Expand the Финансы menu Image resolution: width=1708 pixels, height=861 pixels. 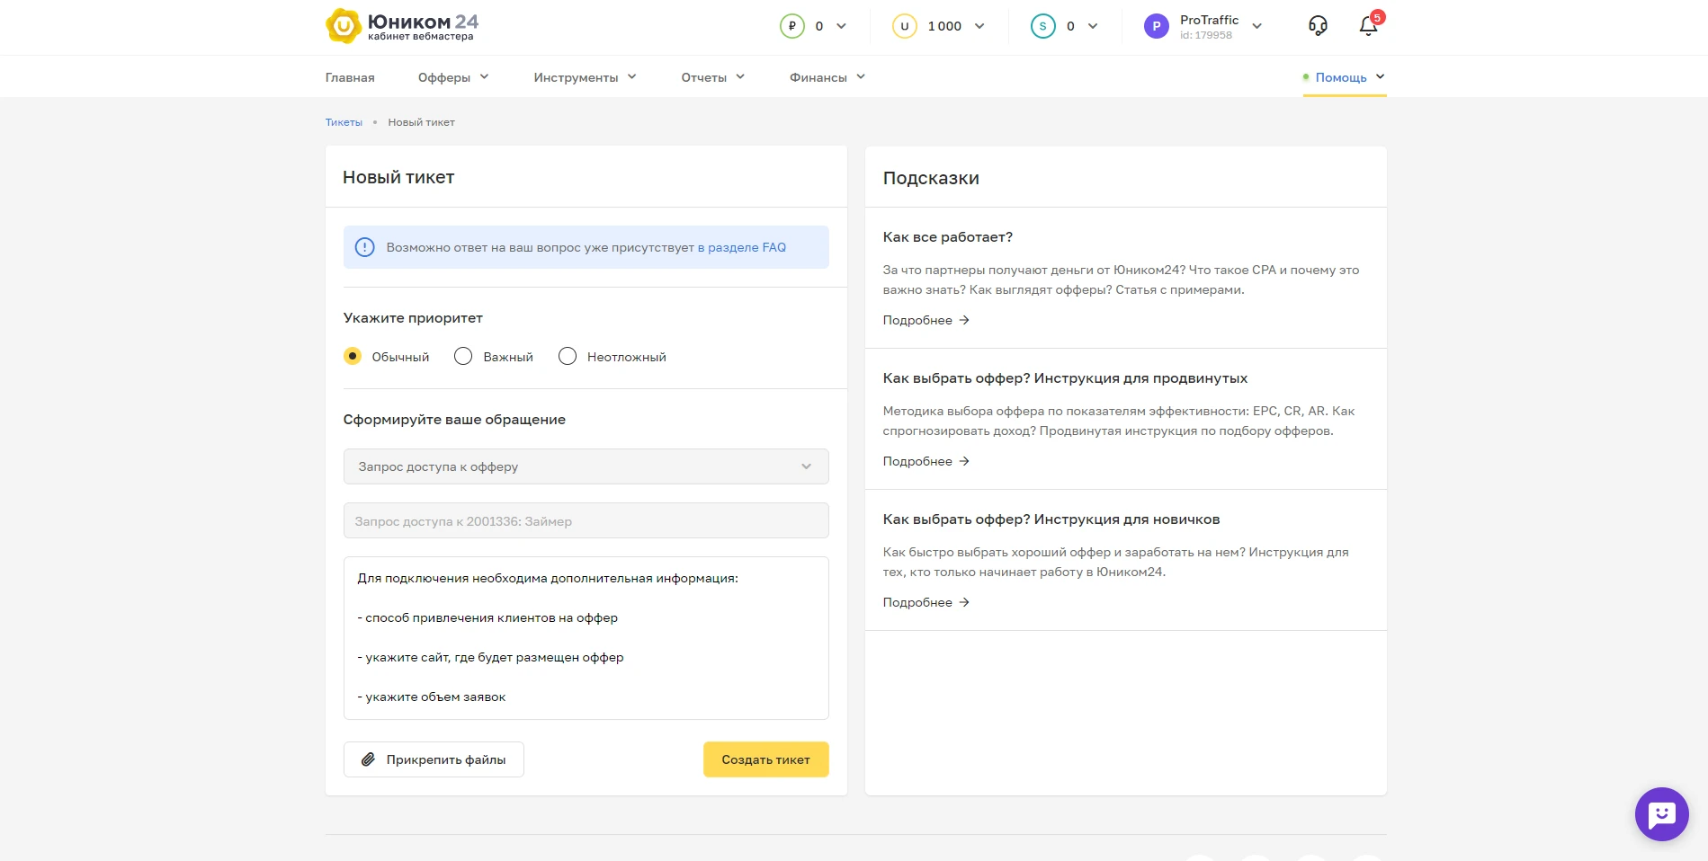[x=827, y=77]
